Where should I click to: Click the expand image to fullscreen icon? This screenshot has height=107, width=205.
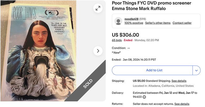click(x=98, y=8)
